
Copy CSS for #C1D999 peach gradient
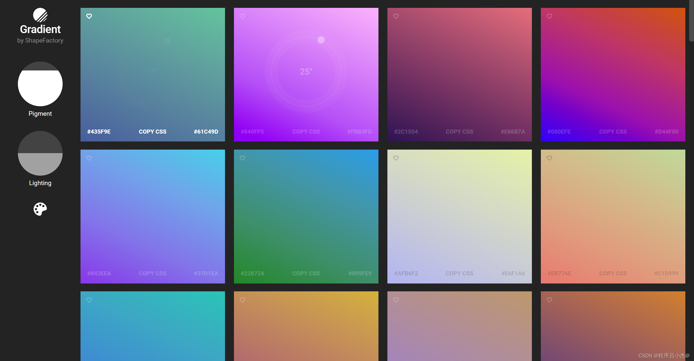[613, 273]
